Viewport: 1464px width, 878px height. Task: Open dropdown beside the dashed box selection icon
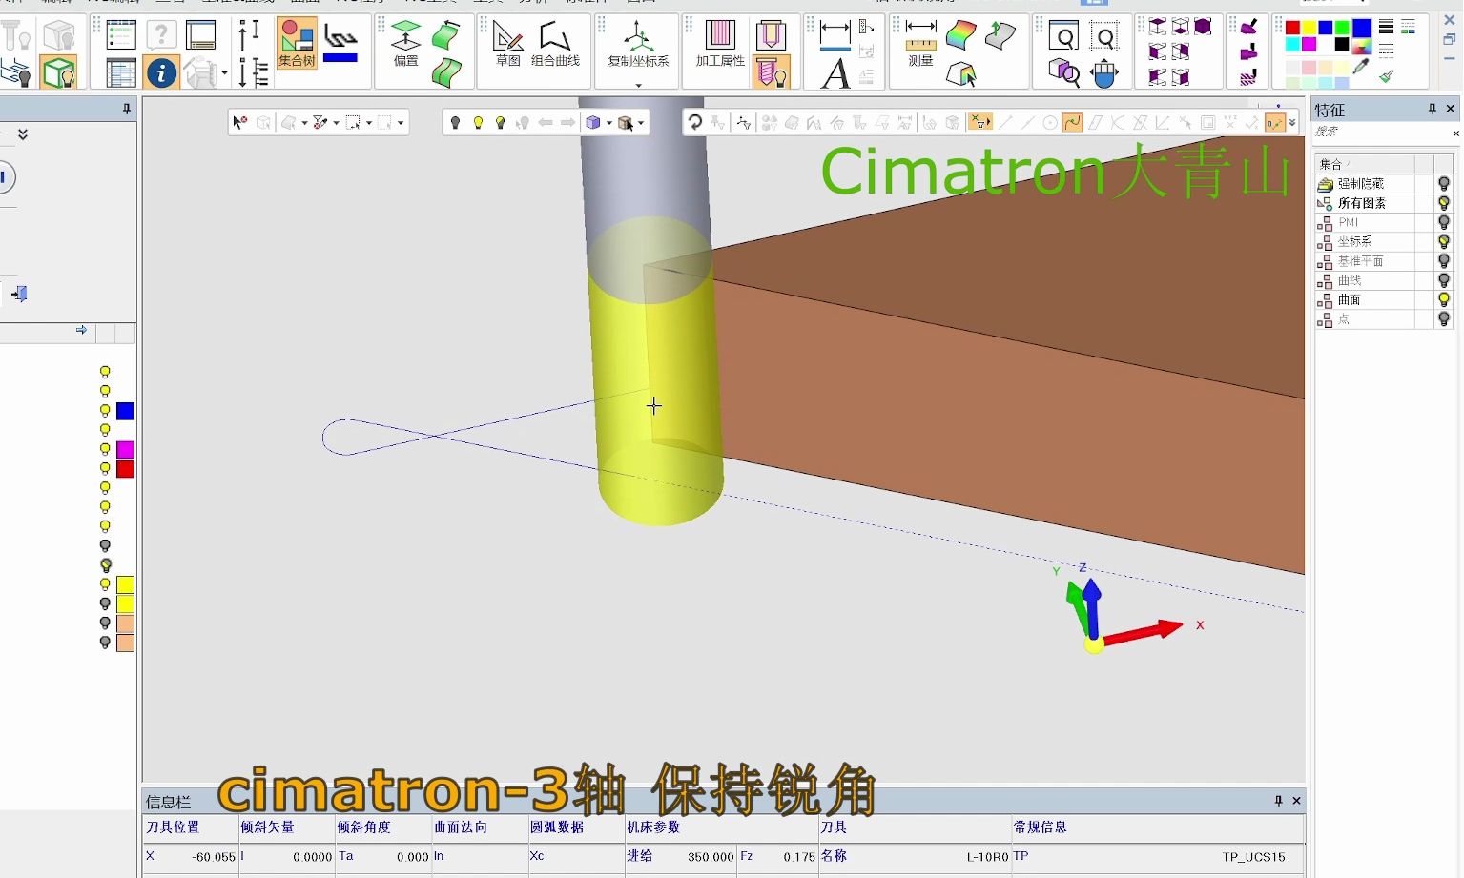tap(368, 123)
